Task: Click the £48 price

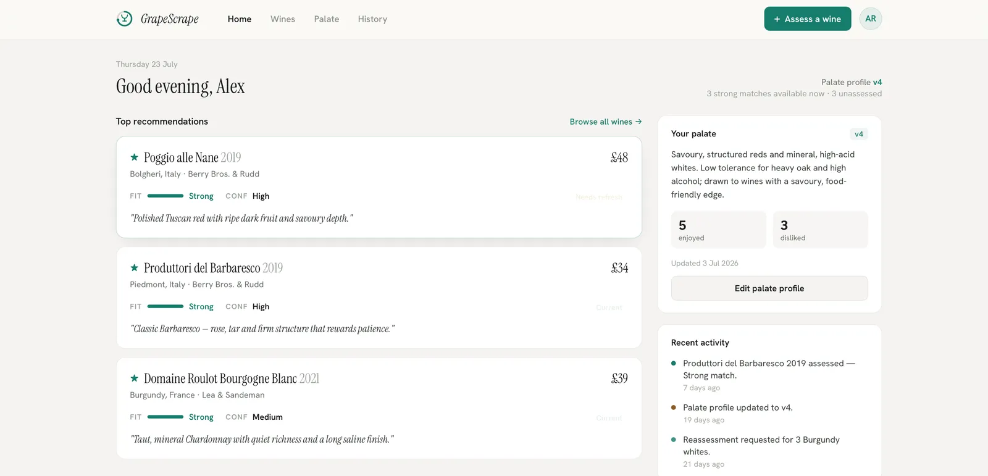Action: pos(619,157)
